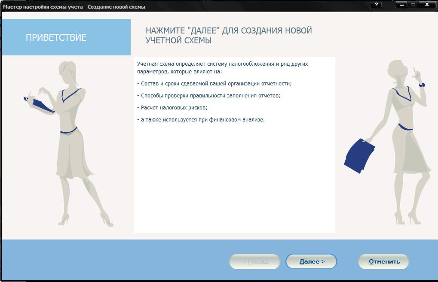Open the help question mark in title bar
438x282 pixels.
[377, 4]
